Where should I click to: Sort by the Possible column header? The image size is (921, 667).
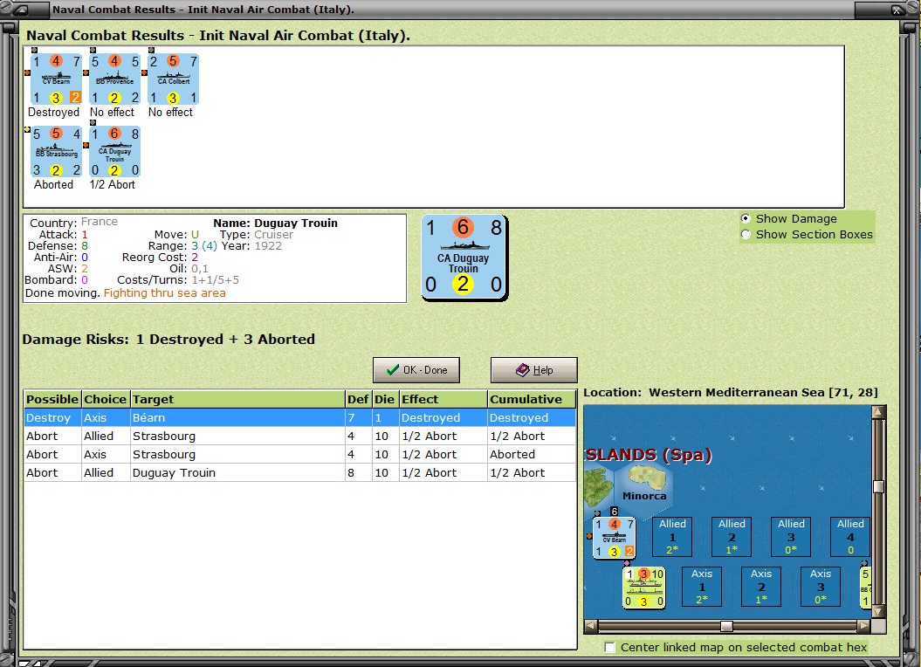(x=52, y=399)
